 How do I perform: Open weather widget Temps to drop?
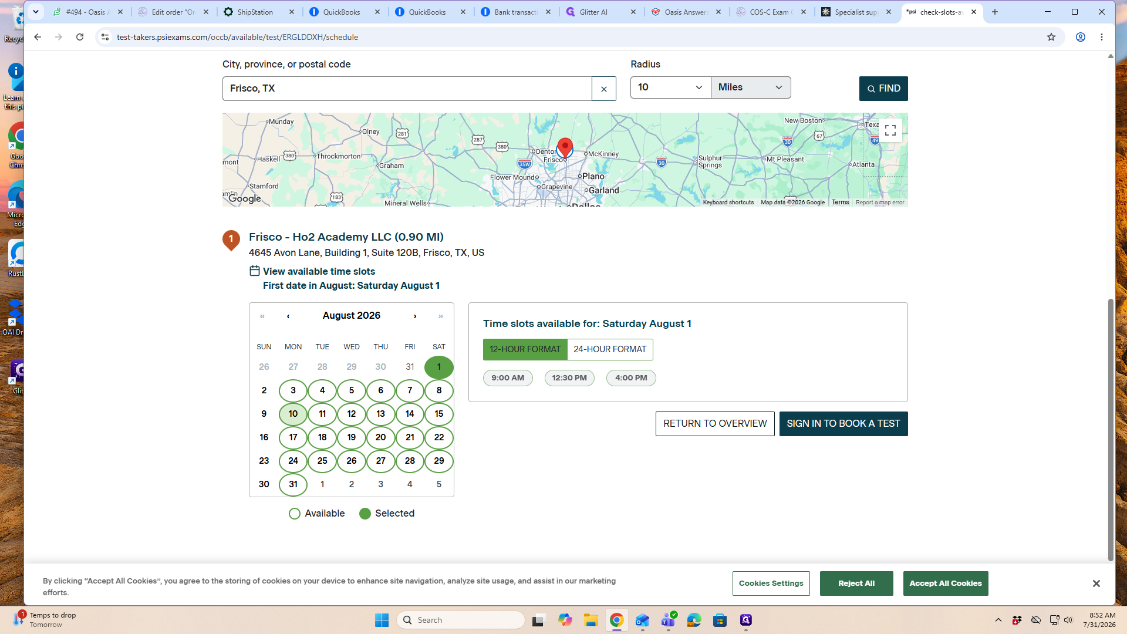click(45, 620)
